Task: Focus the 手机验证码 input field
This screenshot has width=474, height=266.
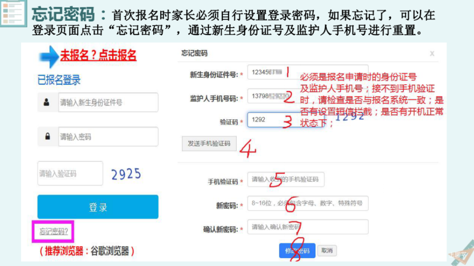Action: [286, 179]
